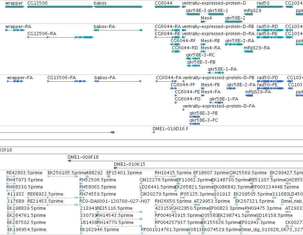Image resolution: width=303 pixels, height=235 pixels.
Task: Click the EP15401.3prime EST label
Action: click(x=124, y=173)
